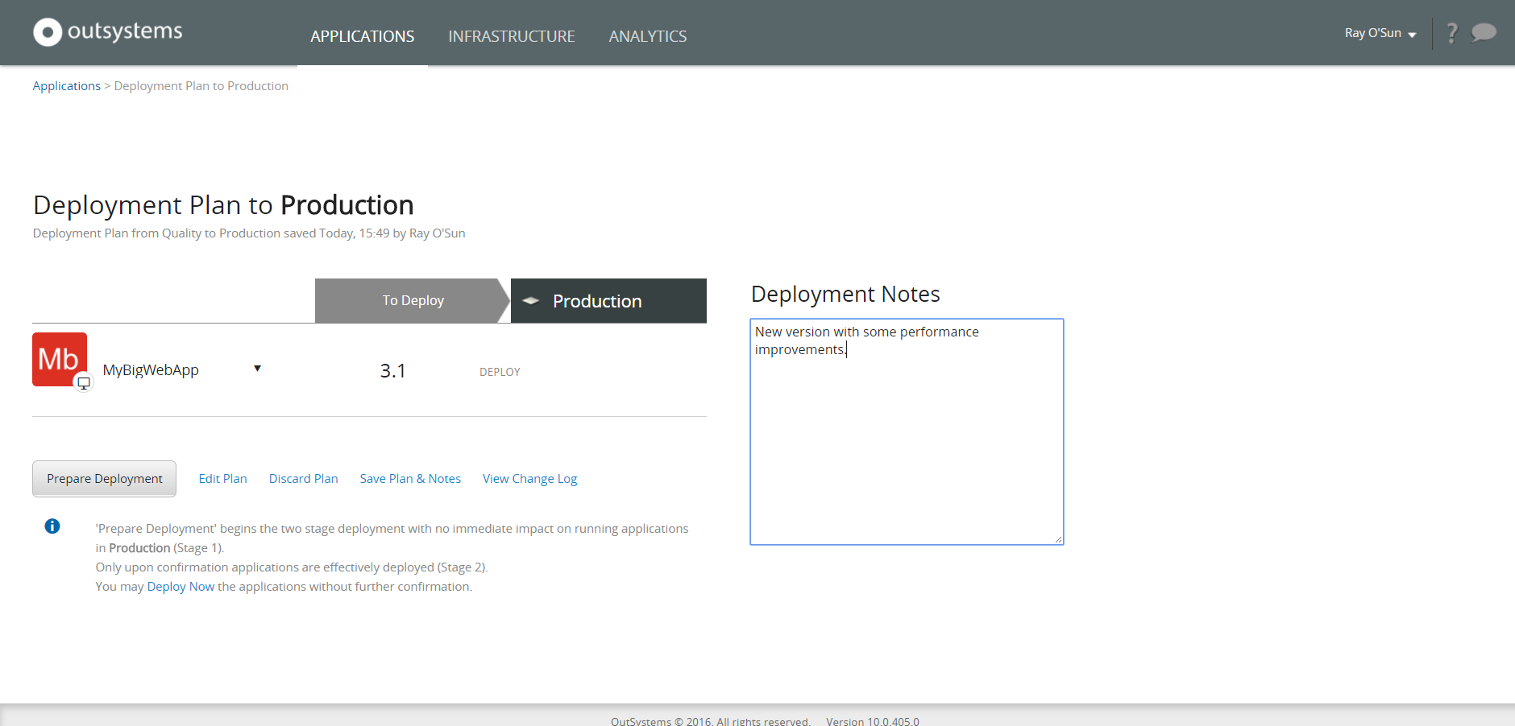This screenshot has height=726, width=1515.
Task: Click the web app indicator badge on MyBigWebApp
Action: 83,384
